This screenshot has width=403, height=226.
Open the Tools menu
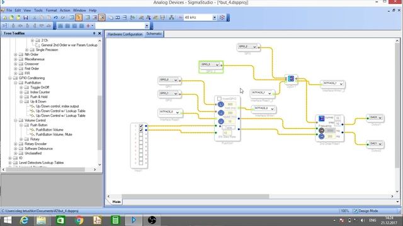(x=38, y=10)
